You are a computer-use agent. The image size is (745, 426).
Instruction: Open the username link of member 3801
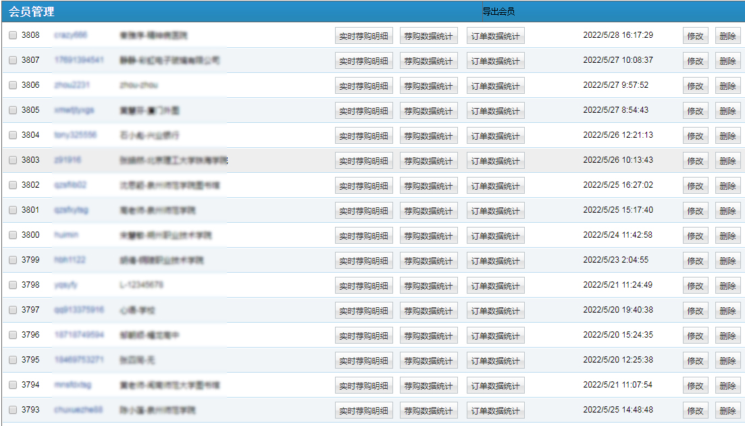pyautogui.click(x=71, y=210)
